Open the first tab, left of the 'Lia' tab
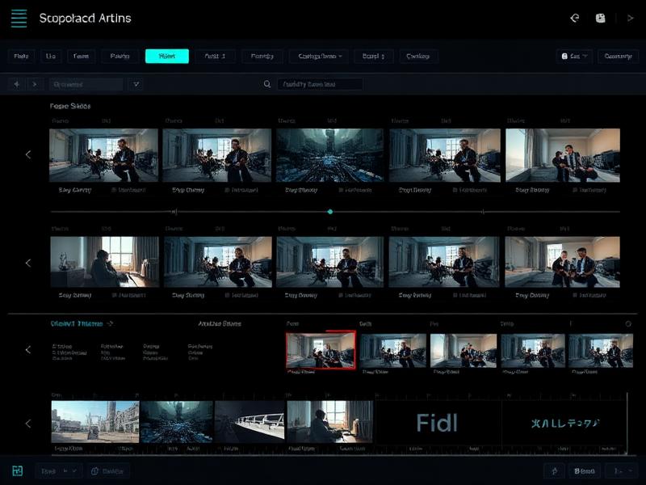The height and width of the screenshot is (485, 646). coord(22,56)
